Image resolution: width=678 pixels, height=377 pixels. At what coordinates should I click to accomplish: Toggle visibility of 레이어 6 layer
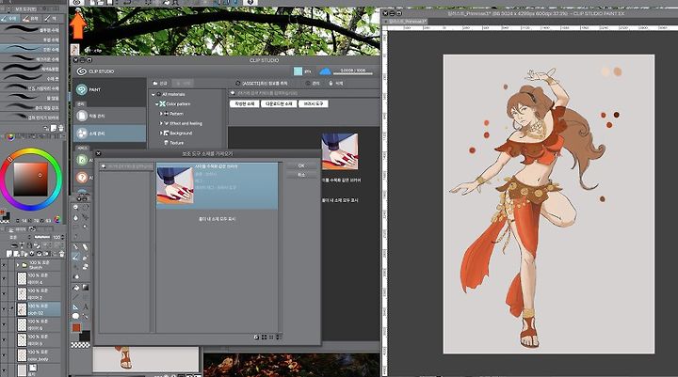point(4,324)
